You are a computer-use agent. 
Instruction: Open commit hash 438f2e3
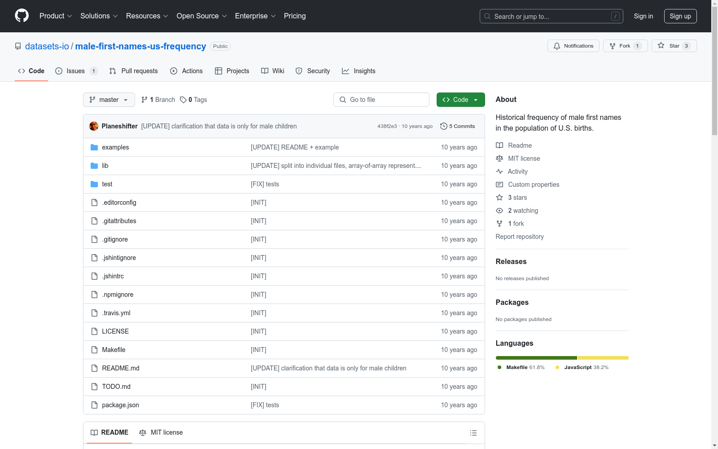coord(387,126)
